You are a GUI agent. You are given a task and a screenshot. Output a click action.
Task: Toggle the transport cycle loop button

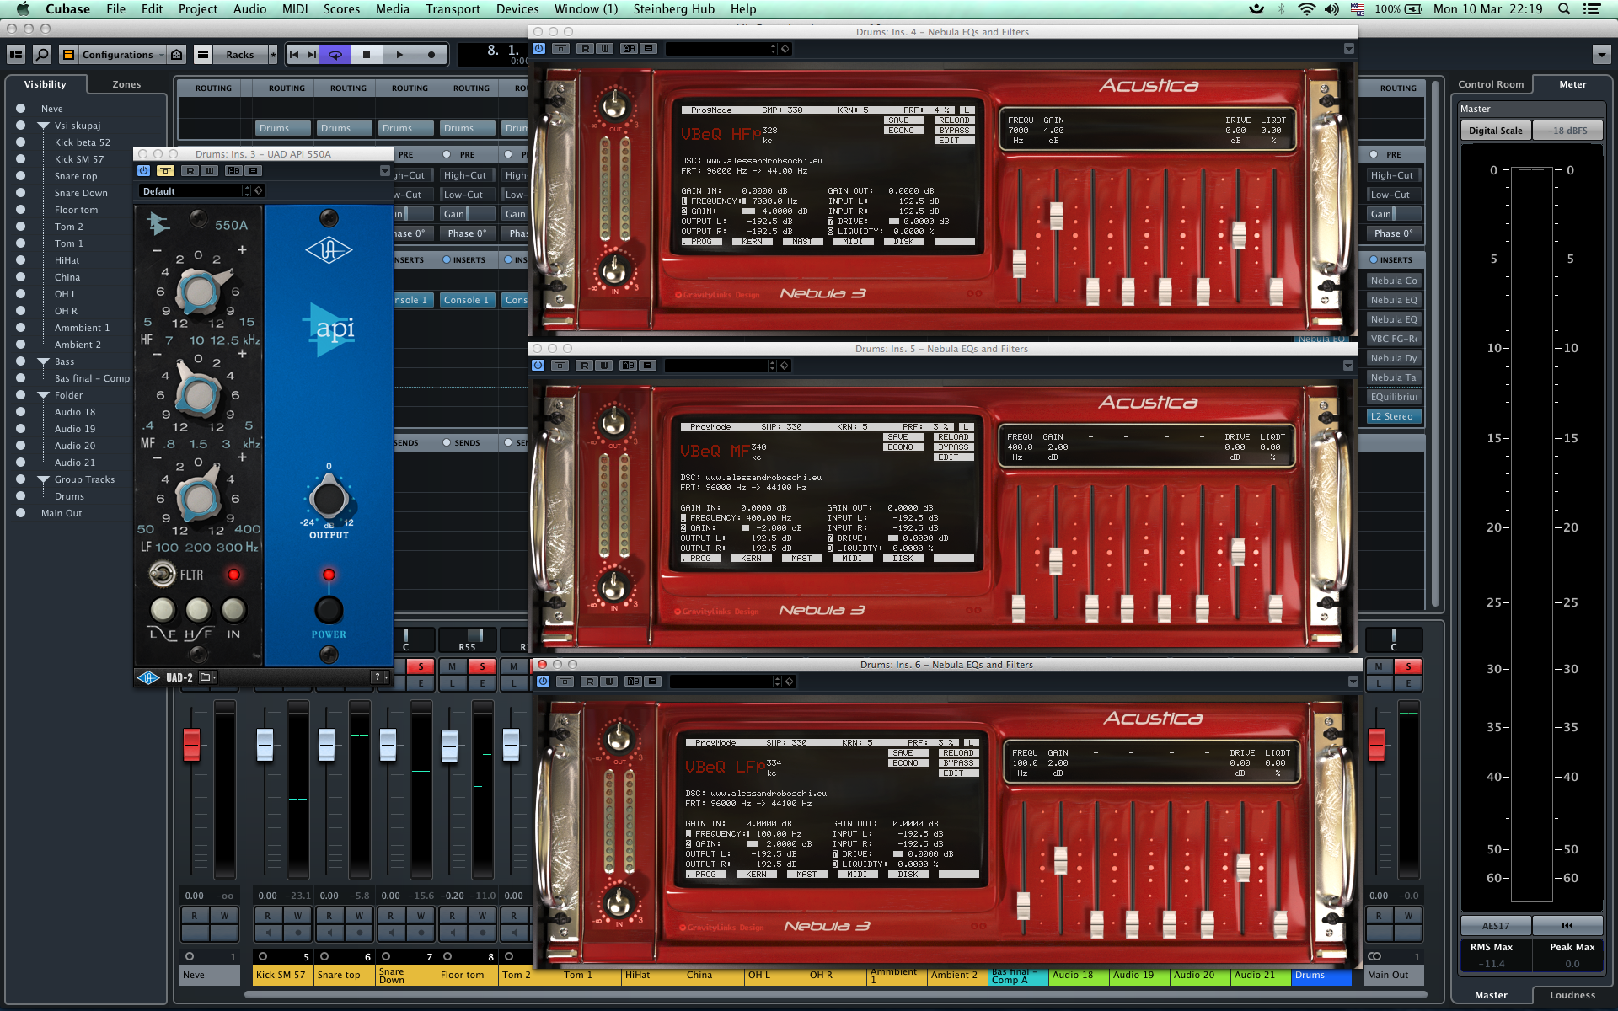[x=335, y=55]
